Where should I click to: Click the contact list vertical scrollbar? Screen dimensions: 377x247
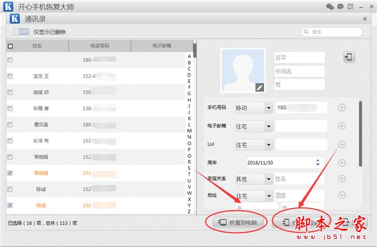coord(195,51)
